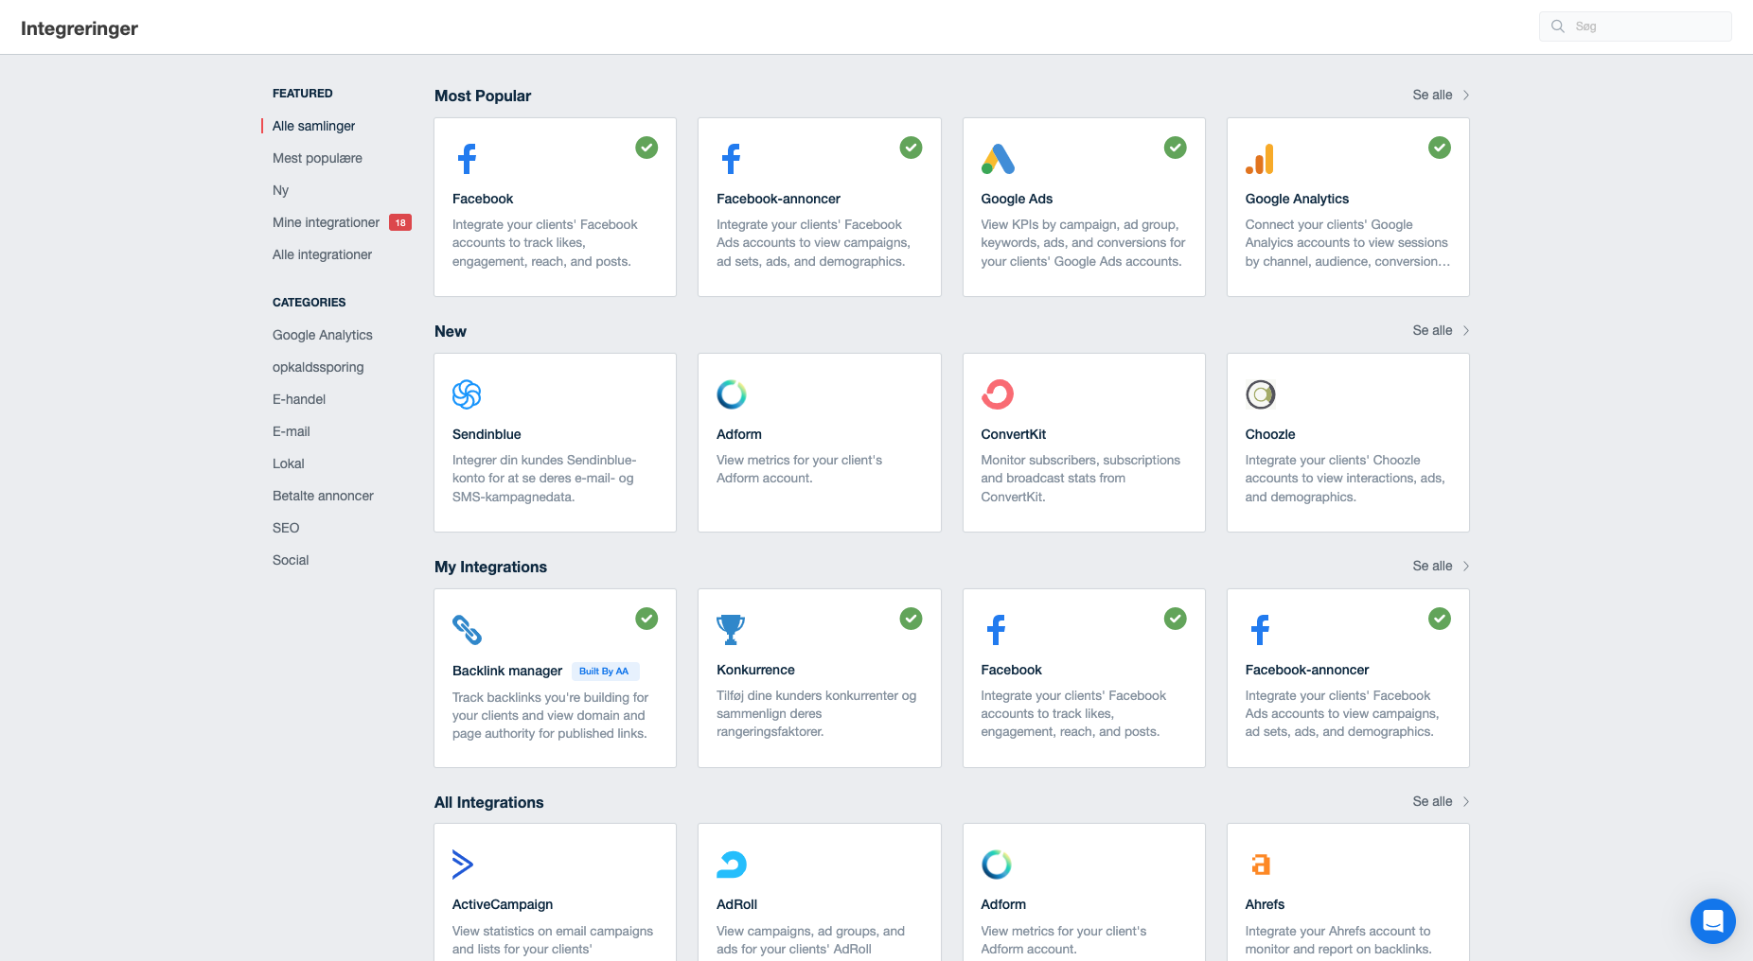Image resolution: width=1753 pixels, height=961 pixels.
Task: Open the chat support bubble
Action: pyautogui.click(x=1713, y=921)
